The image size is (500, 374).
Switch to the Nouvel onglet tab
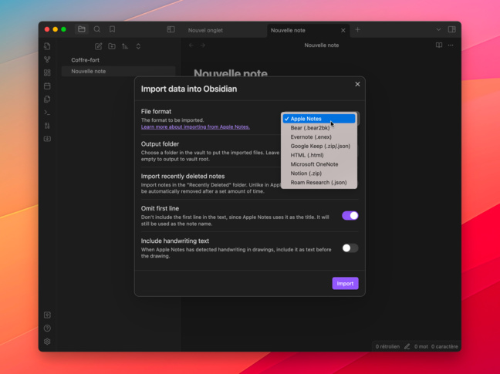(205, 30)
